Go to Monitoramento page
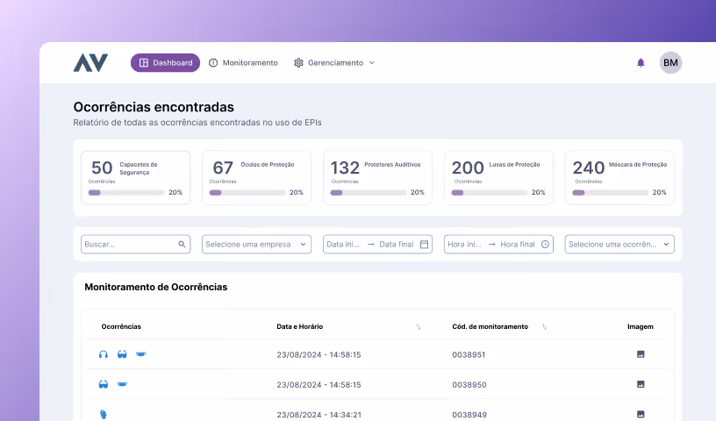716x421 pixels. [x=243, y=62]
